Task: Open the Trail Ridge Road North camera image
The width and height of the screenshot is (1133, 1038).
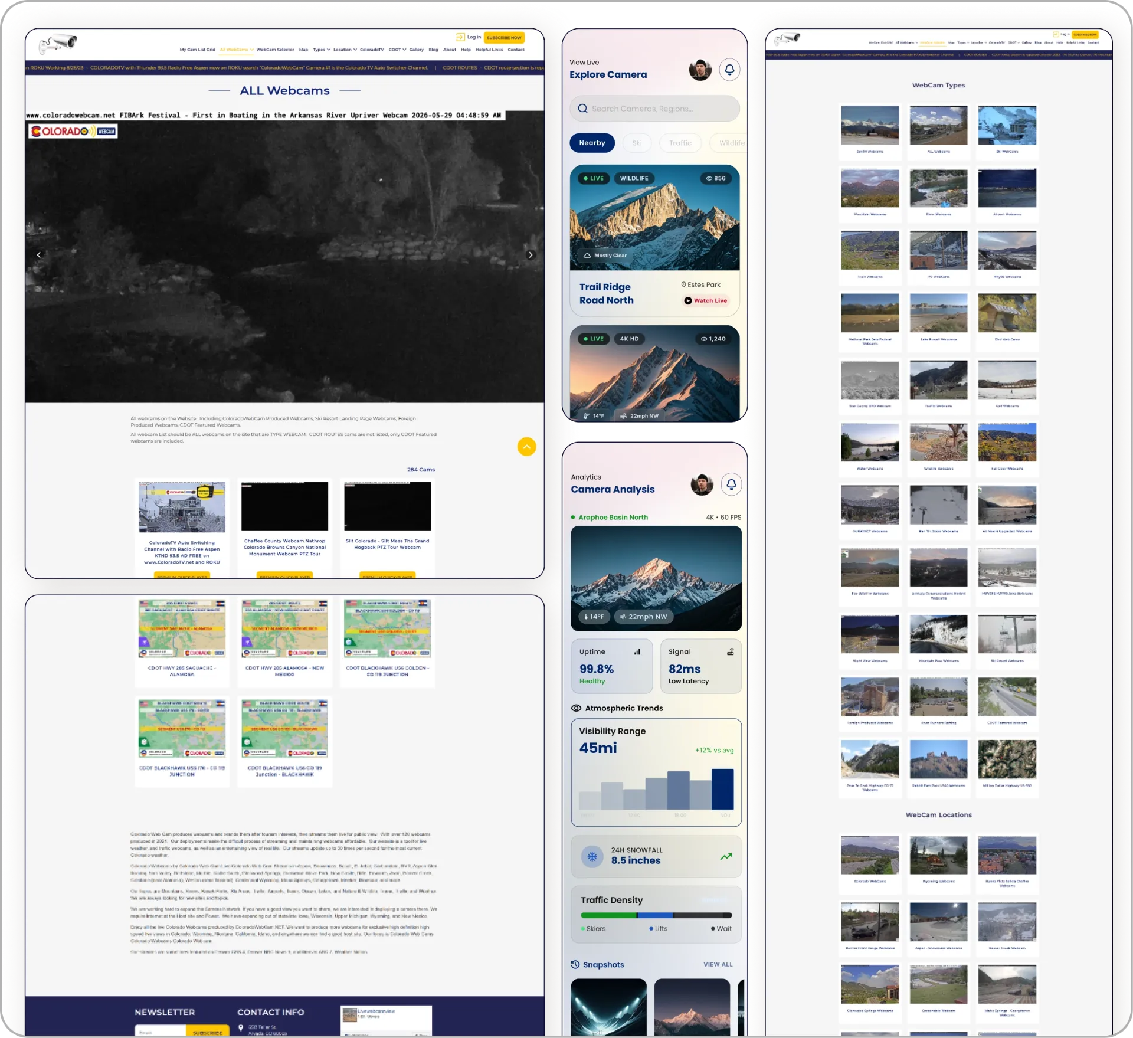Action: click(655, 217)
